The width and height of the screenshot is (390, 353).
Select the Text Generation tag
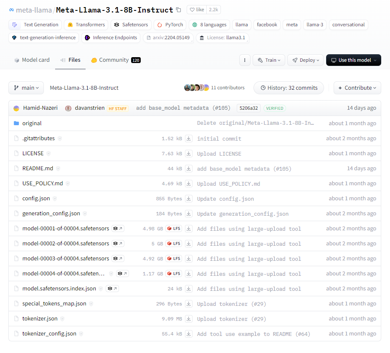(x=35, y=25)
